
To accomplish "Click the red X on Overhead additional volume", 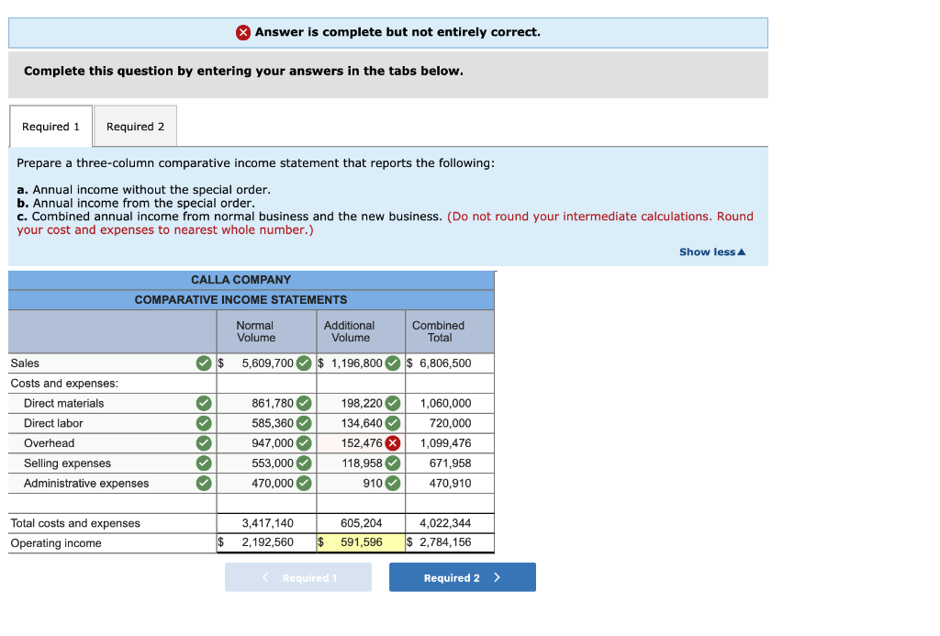I will point(395,442).
